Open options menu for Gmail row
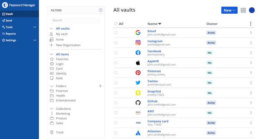The image size is (259, 139). click(x=251, y=33)
